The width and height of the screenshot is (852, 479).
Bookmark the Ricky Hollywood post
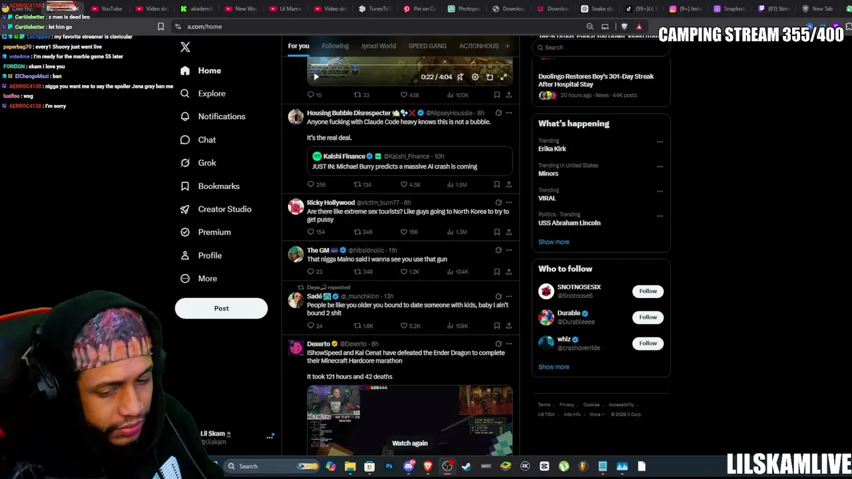pos(497,232)
